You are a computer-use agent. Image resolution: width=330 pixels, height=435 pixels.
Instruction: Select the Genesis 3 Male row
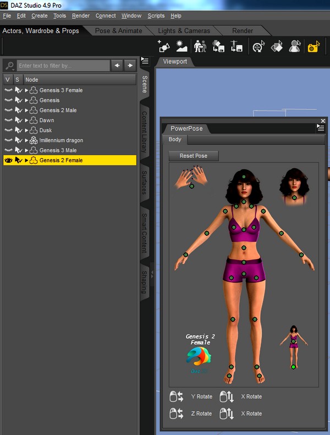[70, 150]
